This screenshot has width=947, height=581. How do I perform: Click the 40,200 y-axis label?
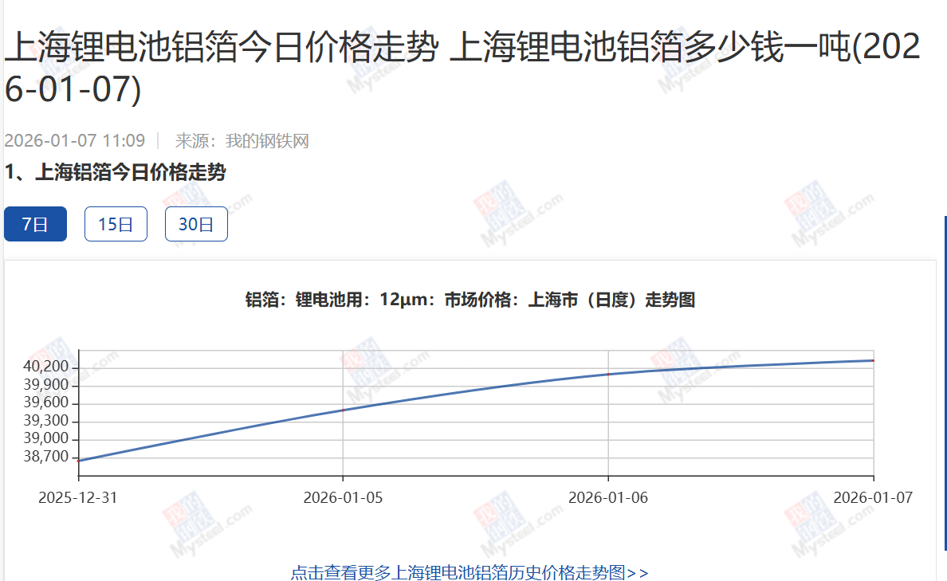(x=46, y=367)
